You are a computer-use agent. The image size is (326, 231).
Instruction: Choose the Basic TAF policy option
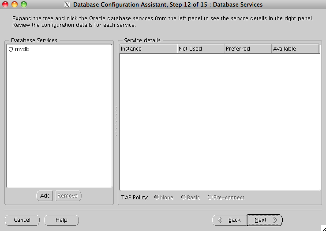pyautogui.click(x=184, y=198)
